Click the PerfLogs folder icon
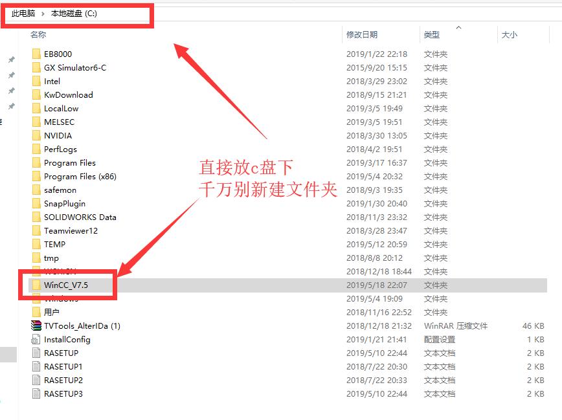562x420 pixels. point(37,149)
